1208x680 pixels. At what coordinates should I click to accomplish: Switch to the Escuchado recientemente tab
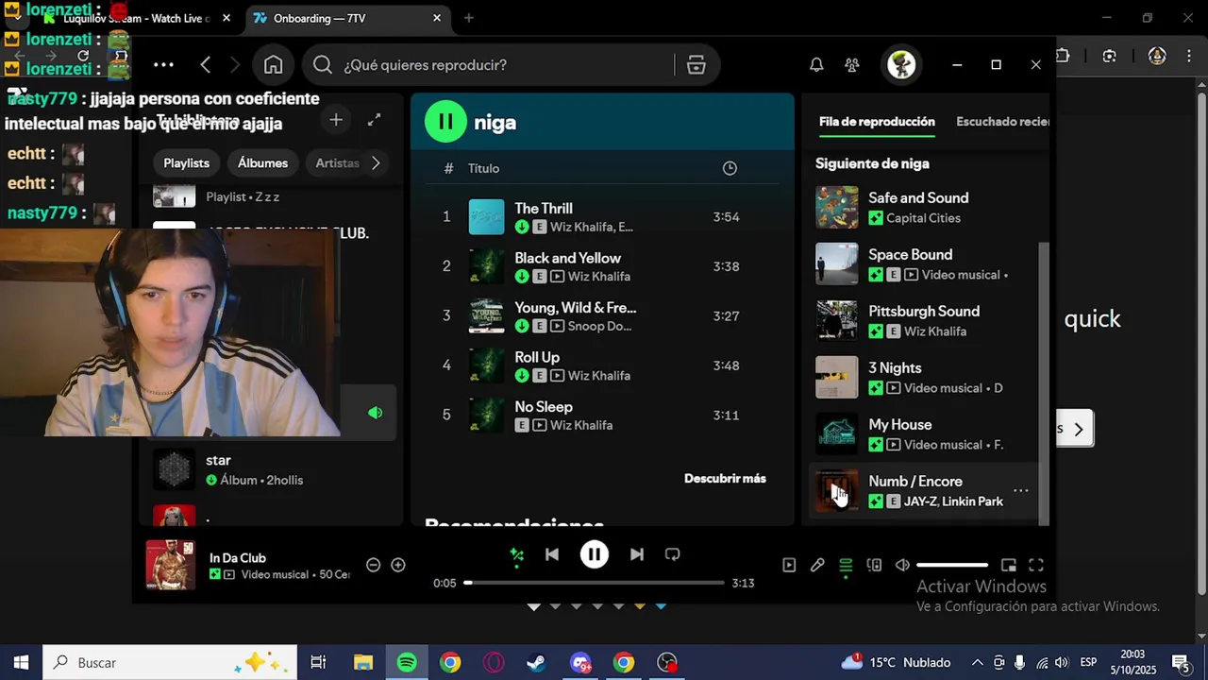tap(1002, 122)
